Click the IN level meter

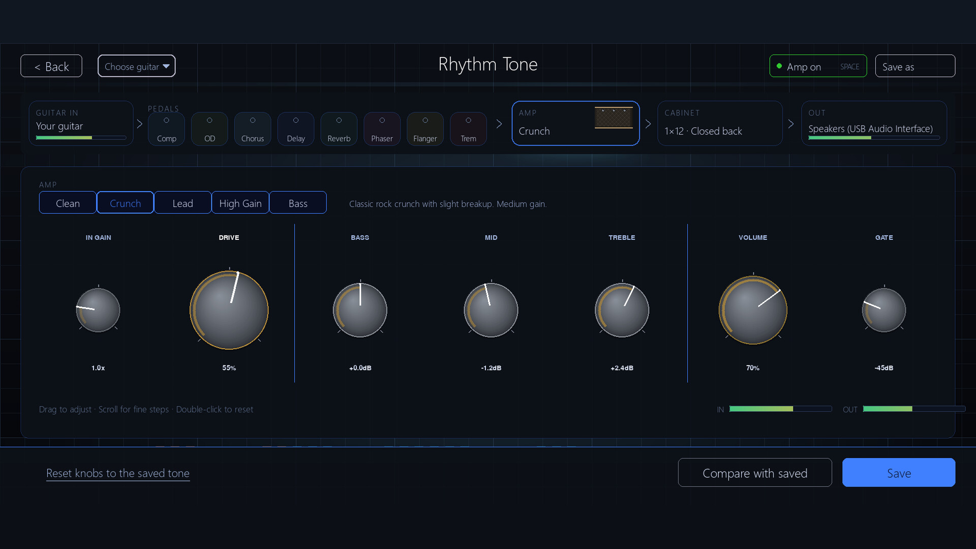pos(781,409)
